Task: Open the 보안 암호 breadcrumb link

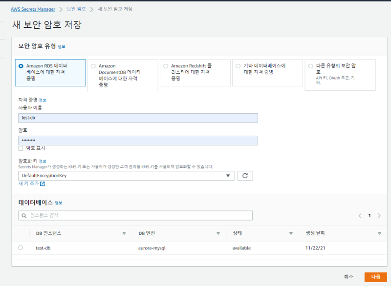Action: point(76,9)
